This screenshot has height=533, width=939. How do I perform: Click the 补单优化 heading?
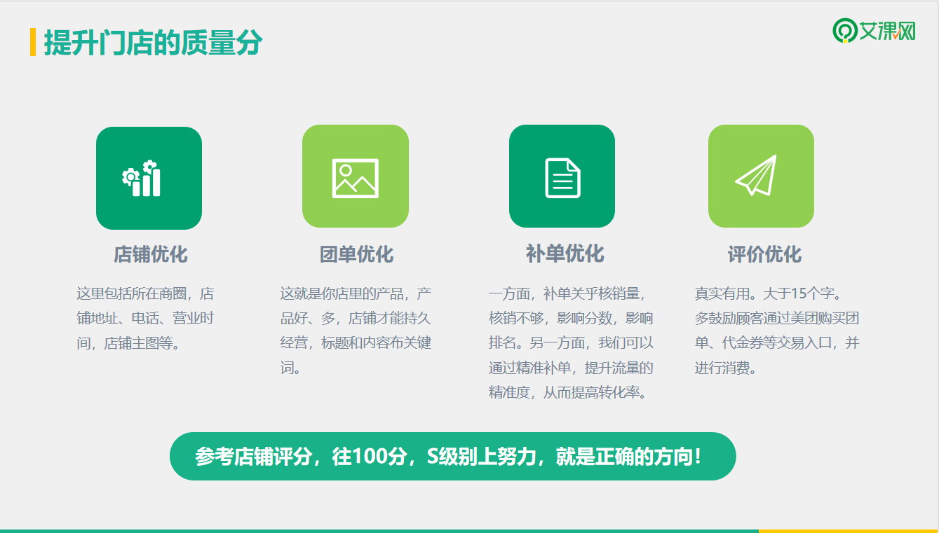565,254
